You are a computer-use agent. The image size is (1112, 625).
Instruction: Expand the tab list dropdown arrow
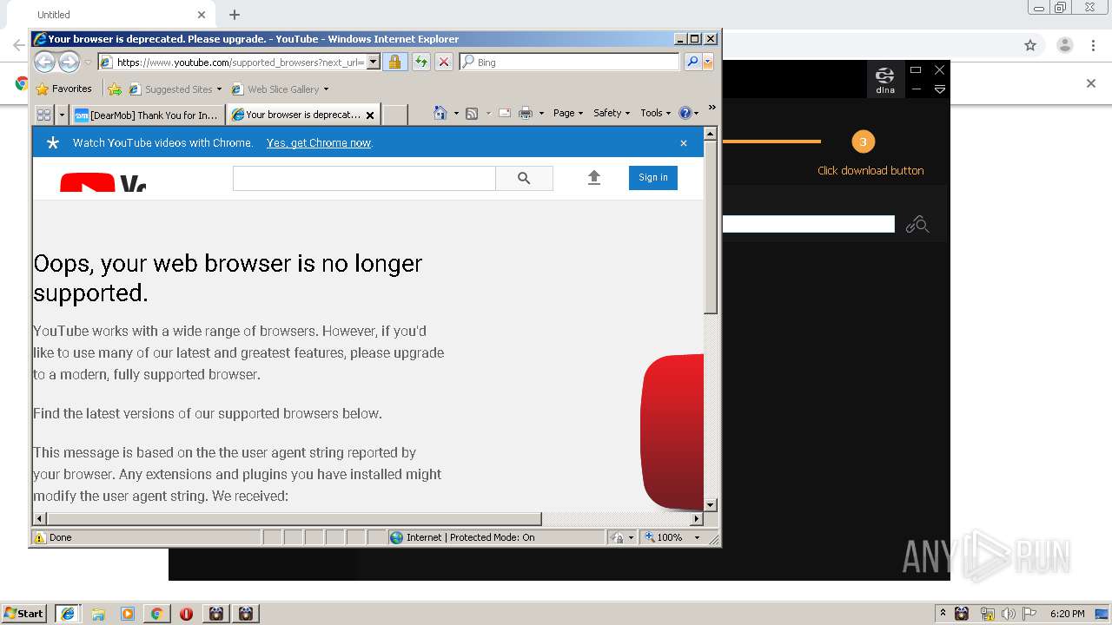pos(62,115)
